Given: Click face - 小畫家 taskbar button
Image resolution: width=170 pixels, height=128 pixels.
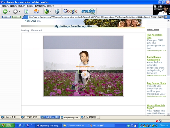Looking at the screenshot, I should [x=101, y=126].
